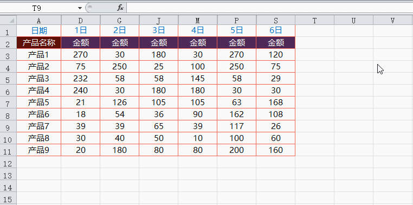The width and height of the screenshot is (413, 205).
Task: Select column P header
Action: click(236, 20)
